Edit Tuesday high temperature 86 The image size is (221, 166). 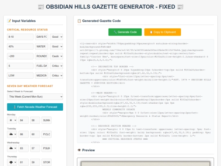click(24, 134)
